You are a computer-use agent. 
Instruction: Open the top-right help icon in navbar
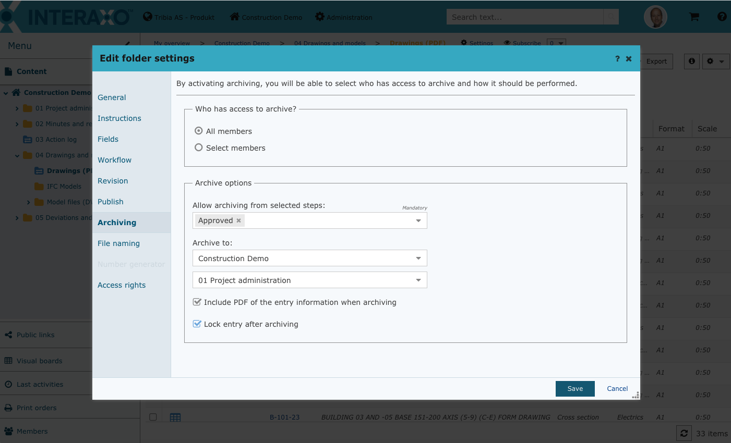[x=722, y=17]
